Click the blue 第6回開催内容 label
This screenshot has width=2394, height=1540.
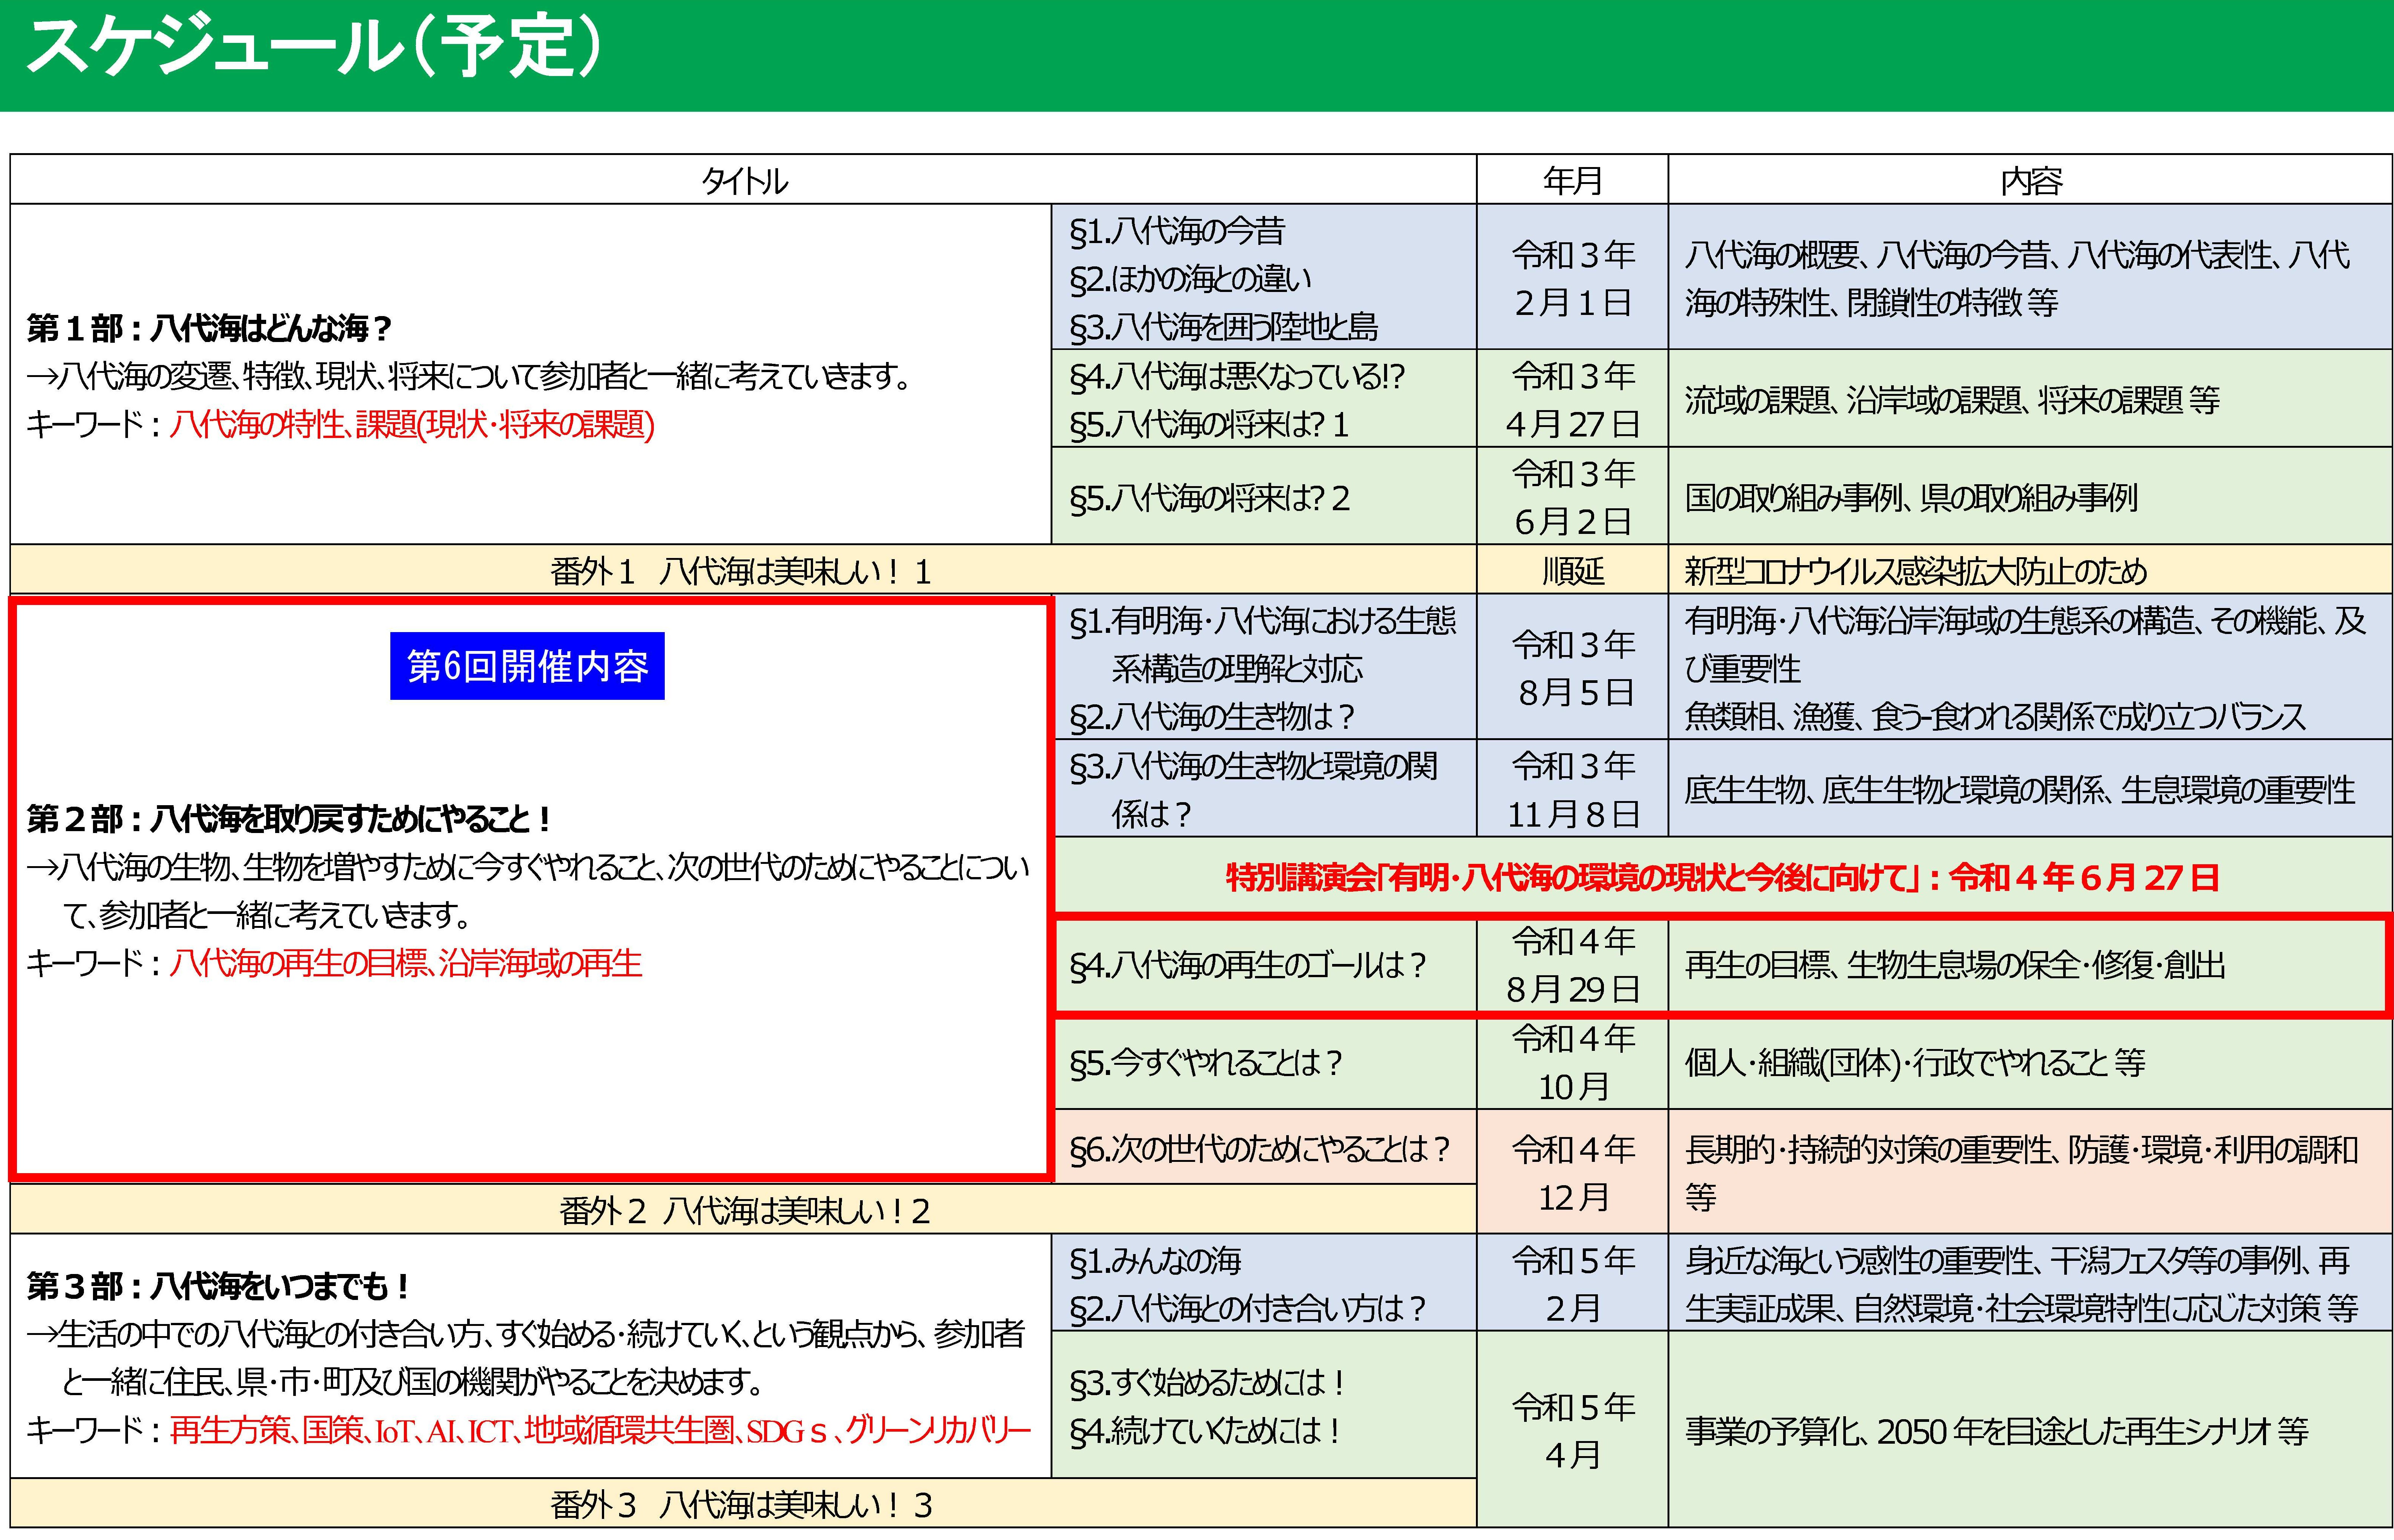(527, 666)
